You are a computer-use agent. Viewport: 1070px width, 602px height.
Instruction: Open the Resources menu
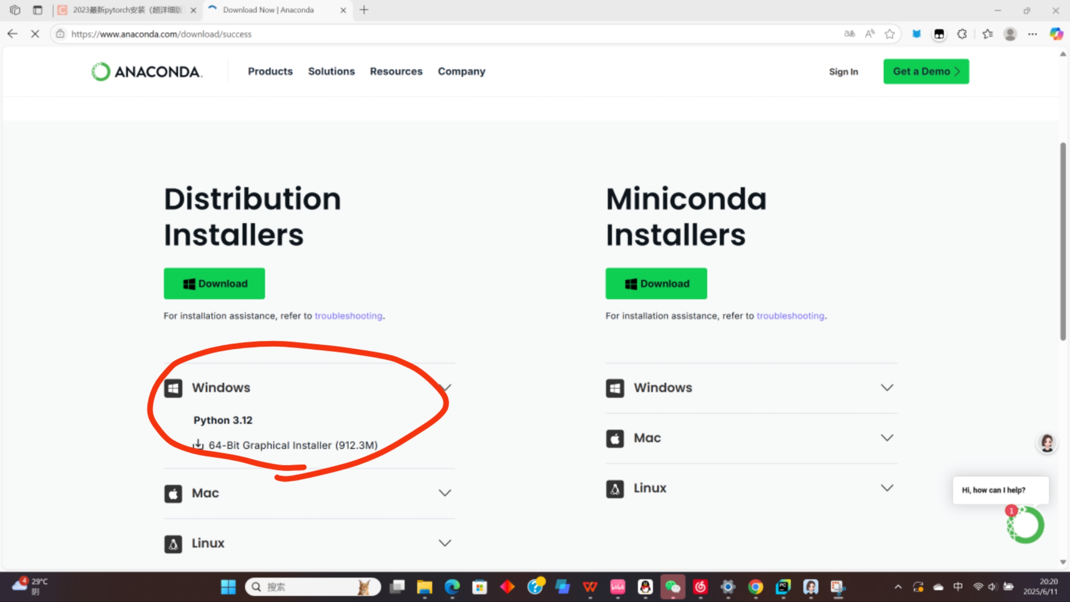(396, 71)
